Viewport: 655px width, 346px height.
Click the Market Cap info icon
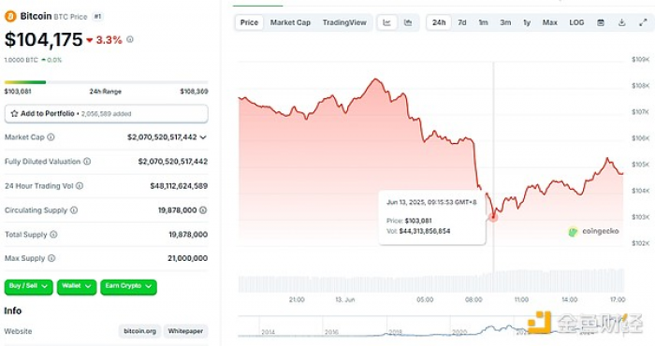coord(51,137)
